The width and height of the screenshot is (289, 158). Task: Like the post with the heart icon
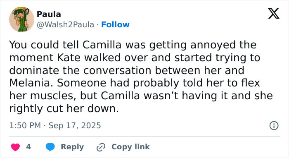point(16,147)
